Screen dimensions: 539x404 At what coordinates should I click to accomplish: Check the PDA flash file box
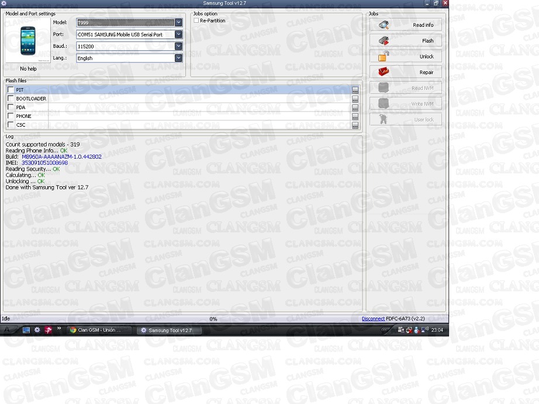click(11, 107)
